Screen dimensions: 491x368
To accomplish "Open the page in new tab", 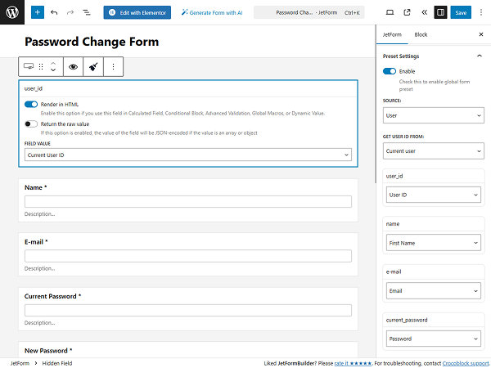I will click(x=406, y=12).
